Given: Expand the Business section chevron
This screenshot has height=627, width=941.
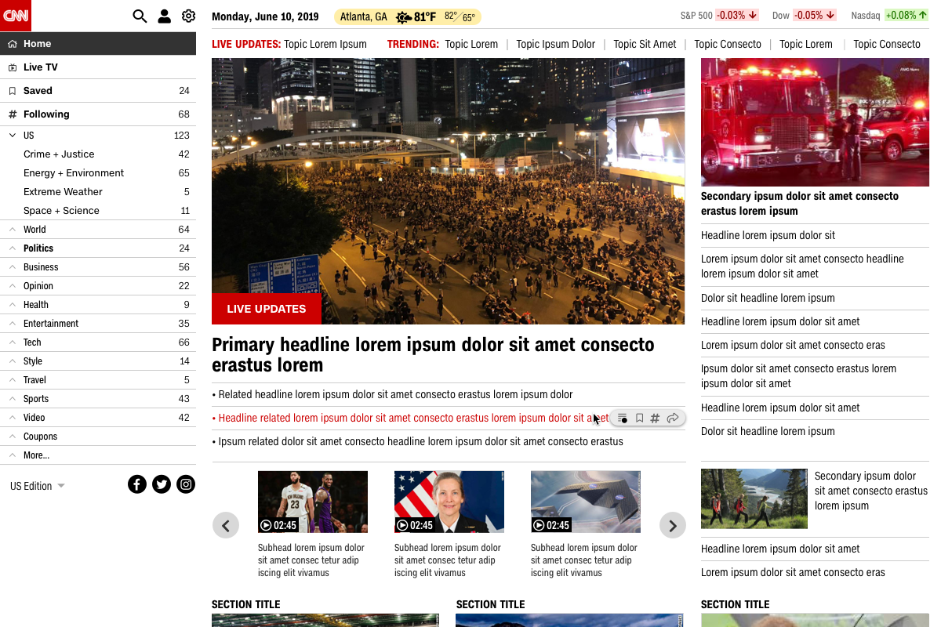Looking at the screenshot, I should pos(13,267).
